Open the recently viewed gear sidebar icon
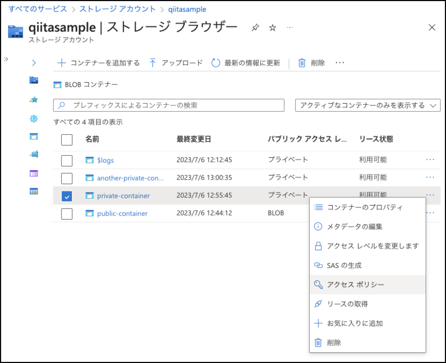 coord(34,118)
